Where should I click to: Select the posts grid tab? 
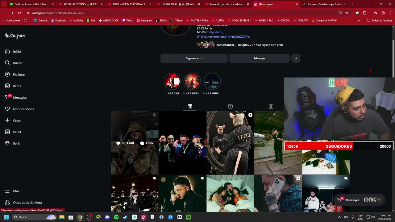tap(190, 106)
